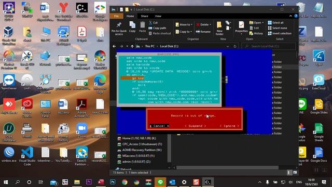The image size is (332, 187).
Task: Open the File tab
Action: click(x=116, y=16)
